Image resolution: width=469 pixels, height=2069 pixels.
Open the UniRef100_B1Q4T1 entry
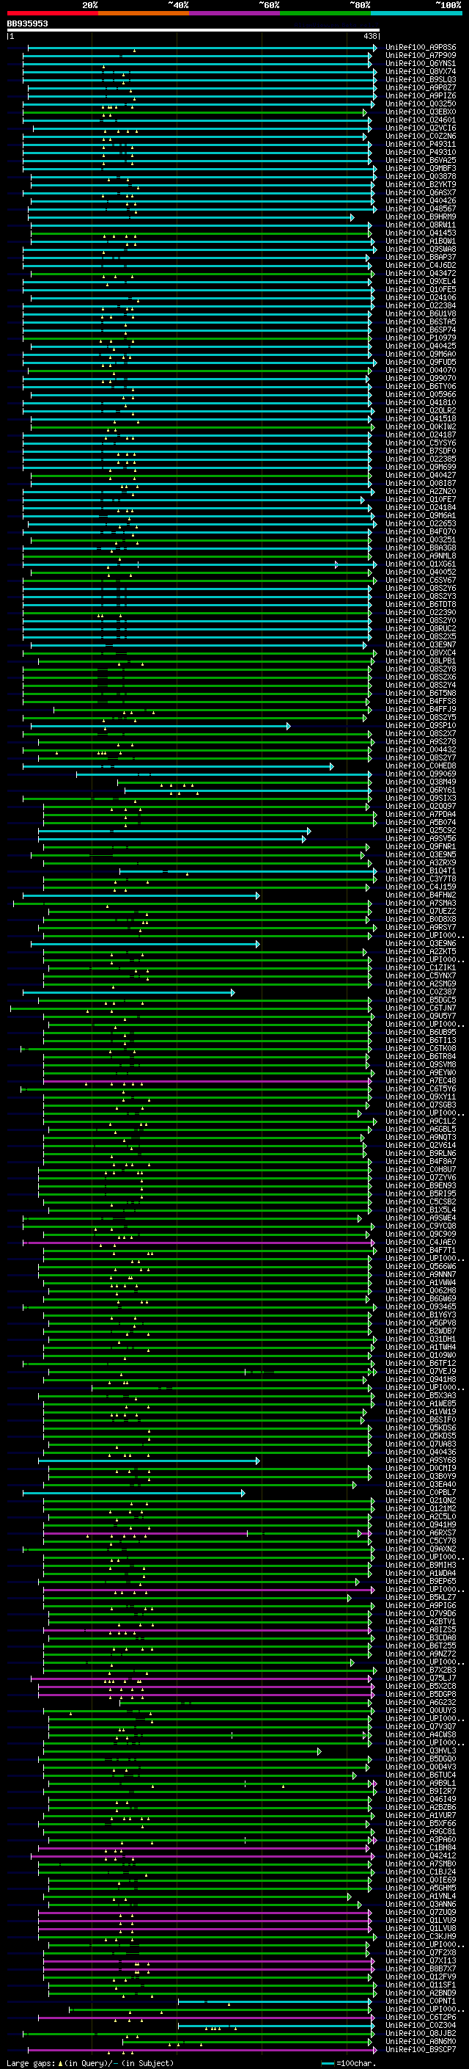pos(420,871)
